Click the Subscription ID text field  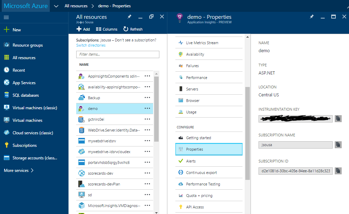pos(295,171)
